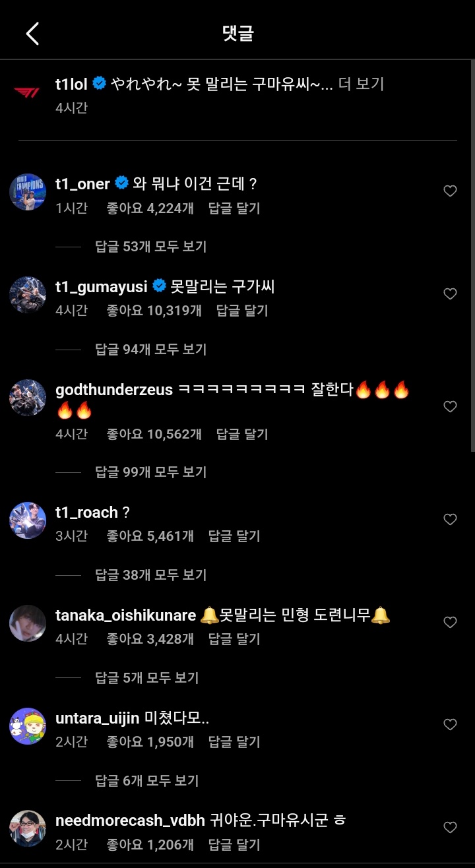This screenshot has height=868, width=475.
Task: Reply to t1_roach's comment
Action: tap(234, 536)
